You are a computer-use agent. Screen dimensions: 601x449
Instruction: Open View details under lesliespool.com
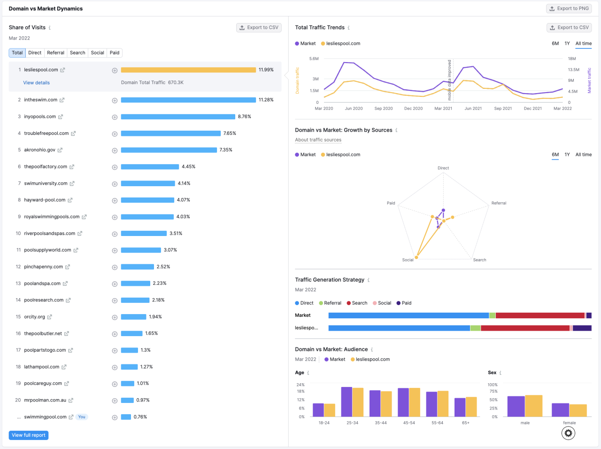(37, 83)
